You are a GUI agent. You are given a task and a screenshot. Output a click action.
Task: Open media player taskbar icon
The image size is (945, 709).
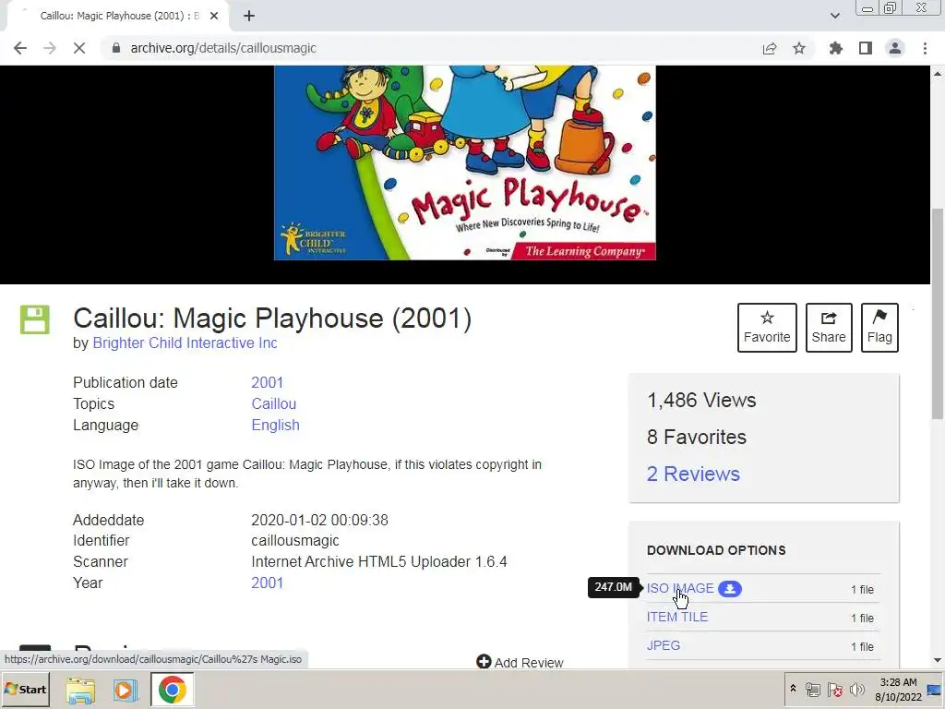[x=126, y=691]
